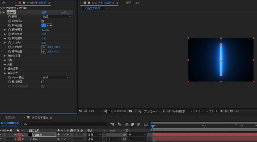Click the glow color eyedropper icon

coord(50,25)
